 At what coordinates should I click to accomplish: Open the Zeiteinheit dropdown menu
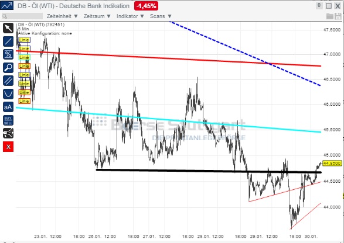(x=62, y=16)
